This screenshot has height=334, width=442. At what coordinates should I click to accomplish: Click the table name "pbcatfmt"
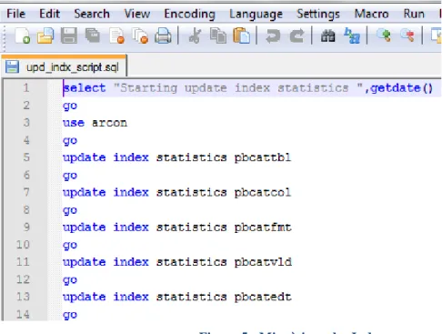263,228
